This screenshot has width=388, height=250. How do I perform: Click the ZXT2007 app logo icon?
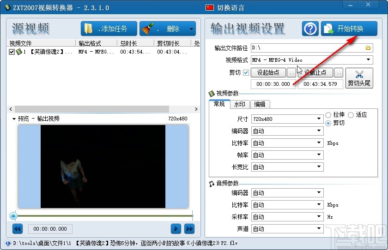8,8
